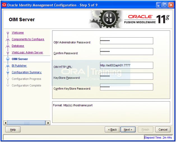176x142 pixels.
Task: Focus the Confirm Password field
Action: (126, 52)
